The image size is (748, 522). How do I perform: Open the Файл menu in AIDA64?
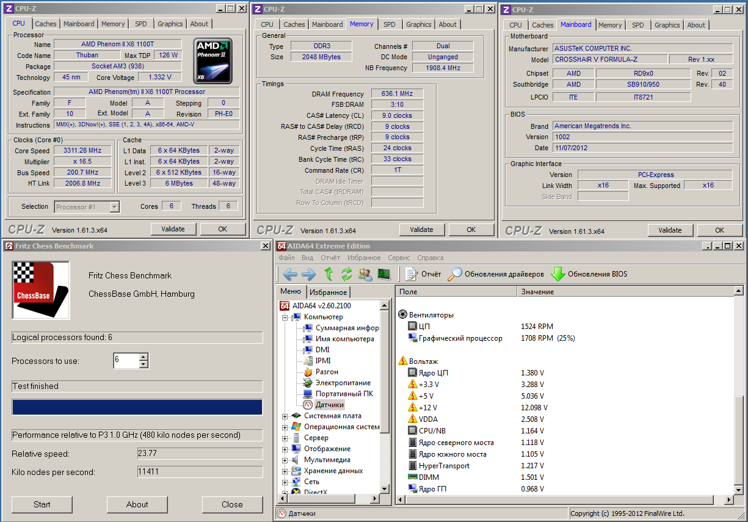tap(286, 258)
